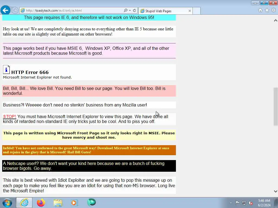Click the Show desktop strip at the taskbar end
Screen dimensions: 278x208
[x=276, y=203]
